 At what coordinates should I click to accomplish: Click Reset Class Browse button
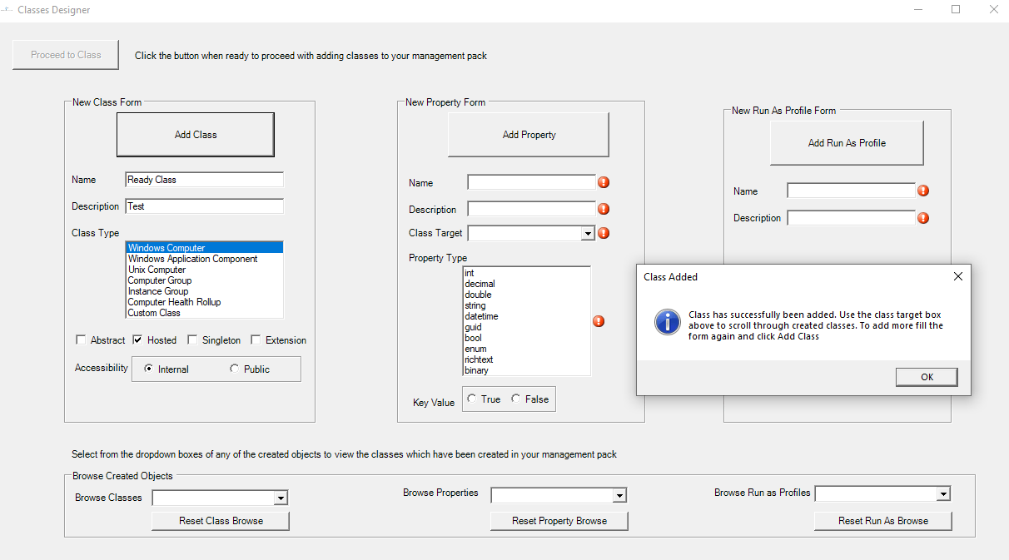(x=221, y=521)
